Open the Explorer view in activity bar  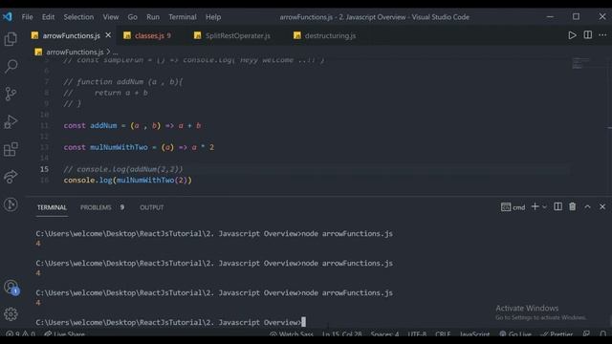11,39
